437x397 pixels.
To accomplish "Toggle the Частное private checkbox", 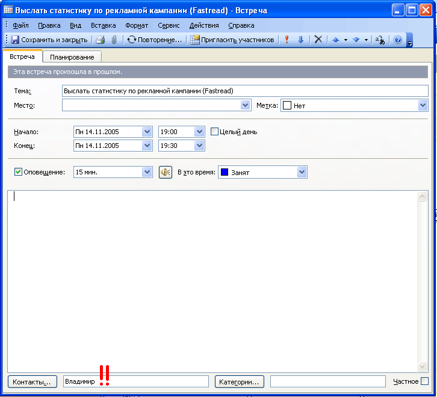I will point(424,381).
